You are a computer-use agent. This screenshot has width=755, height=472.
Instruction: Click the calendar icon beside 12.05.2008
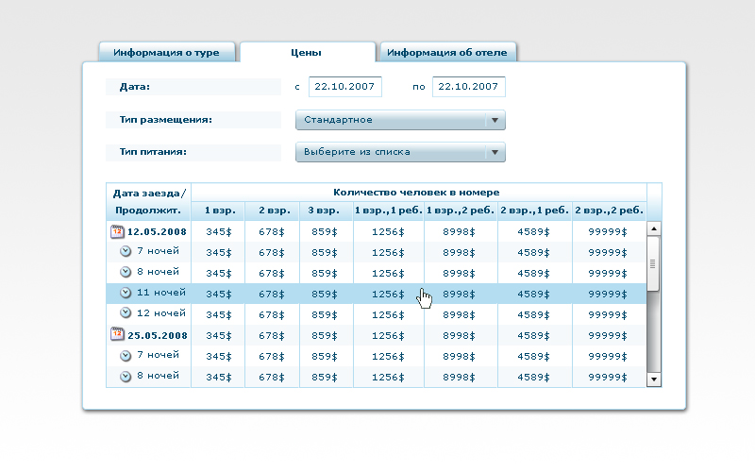click(117, 230)
